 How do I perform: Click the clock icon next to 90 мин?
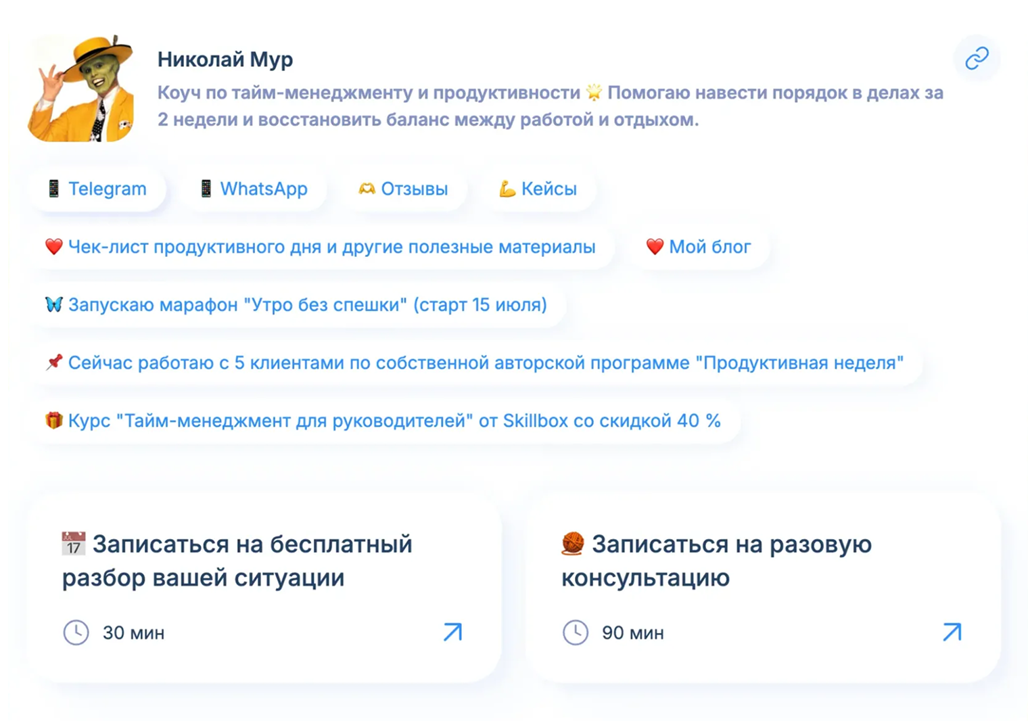pos(576,632)
